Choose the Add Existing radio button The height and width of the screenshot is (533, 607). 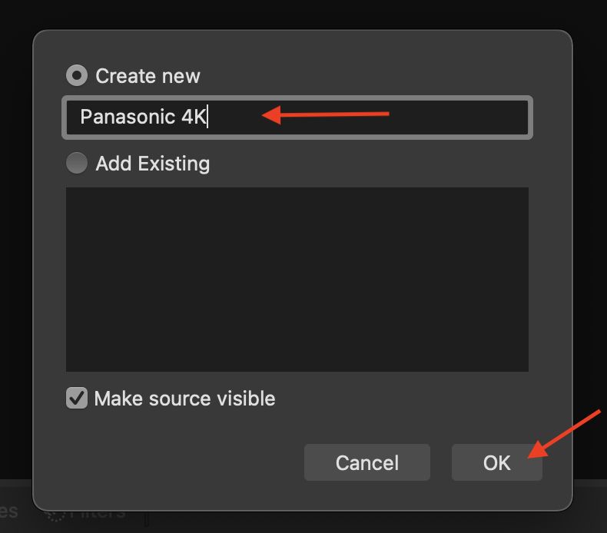tap(77, 163)
